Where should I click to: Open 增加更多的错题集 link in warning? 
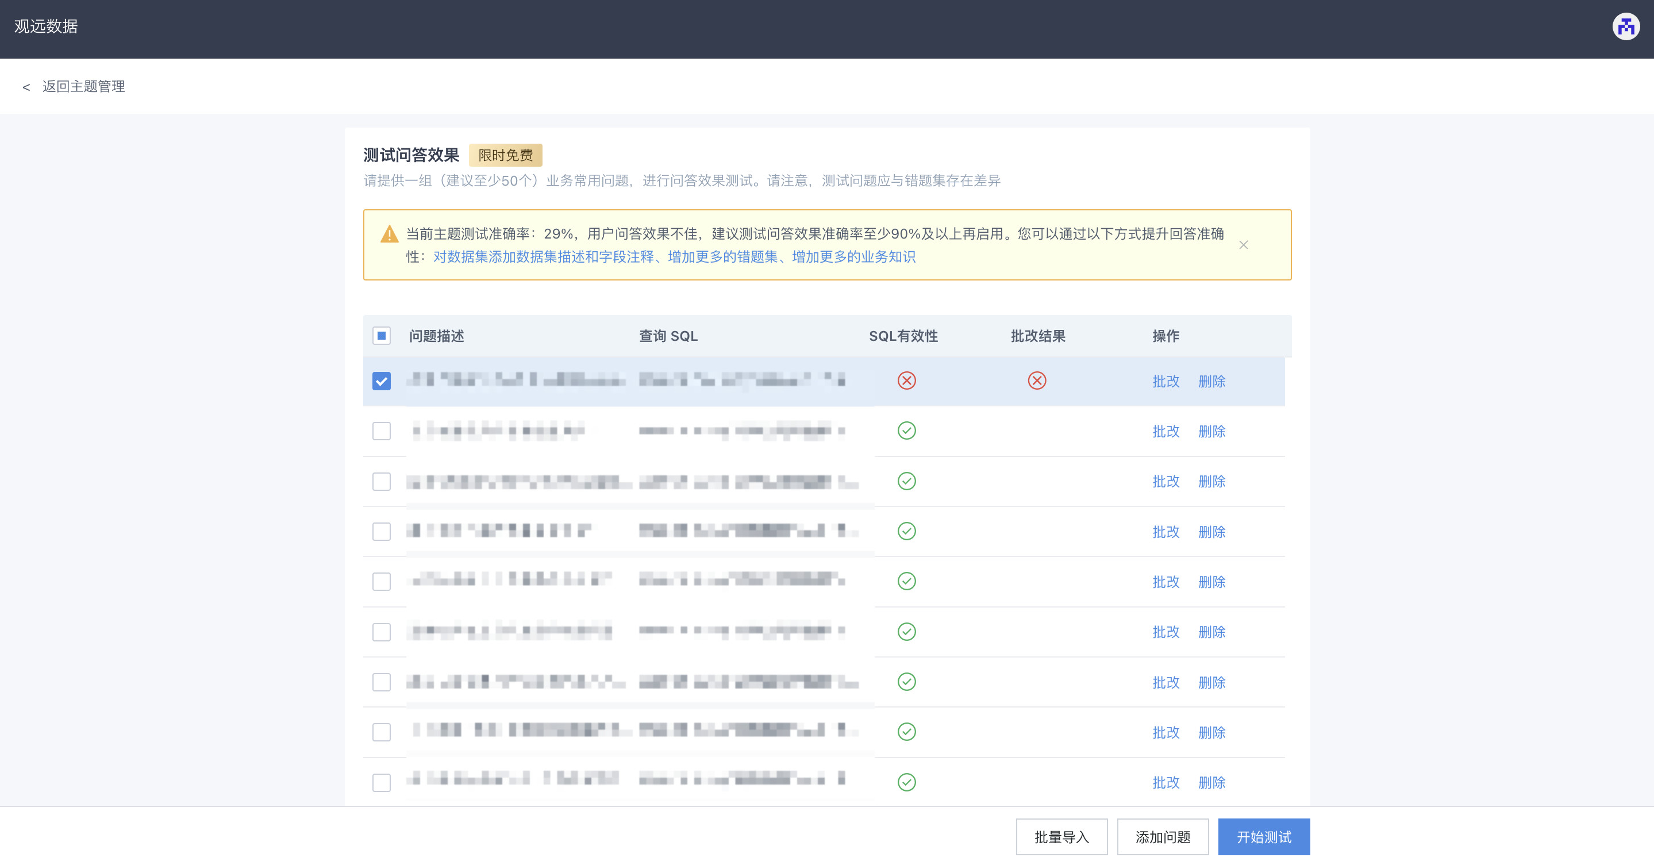pos(722,257)
